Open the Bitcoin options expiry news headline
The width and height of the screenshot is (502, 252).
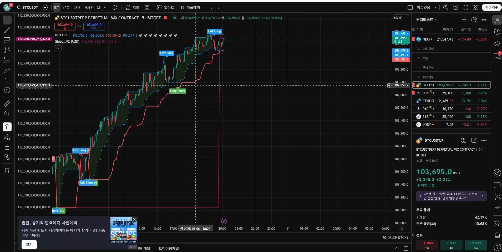click(451, 196)
